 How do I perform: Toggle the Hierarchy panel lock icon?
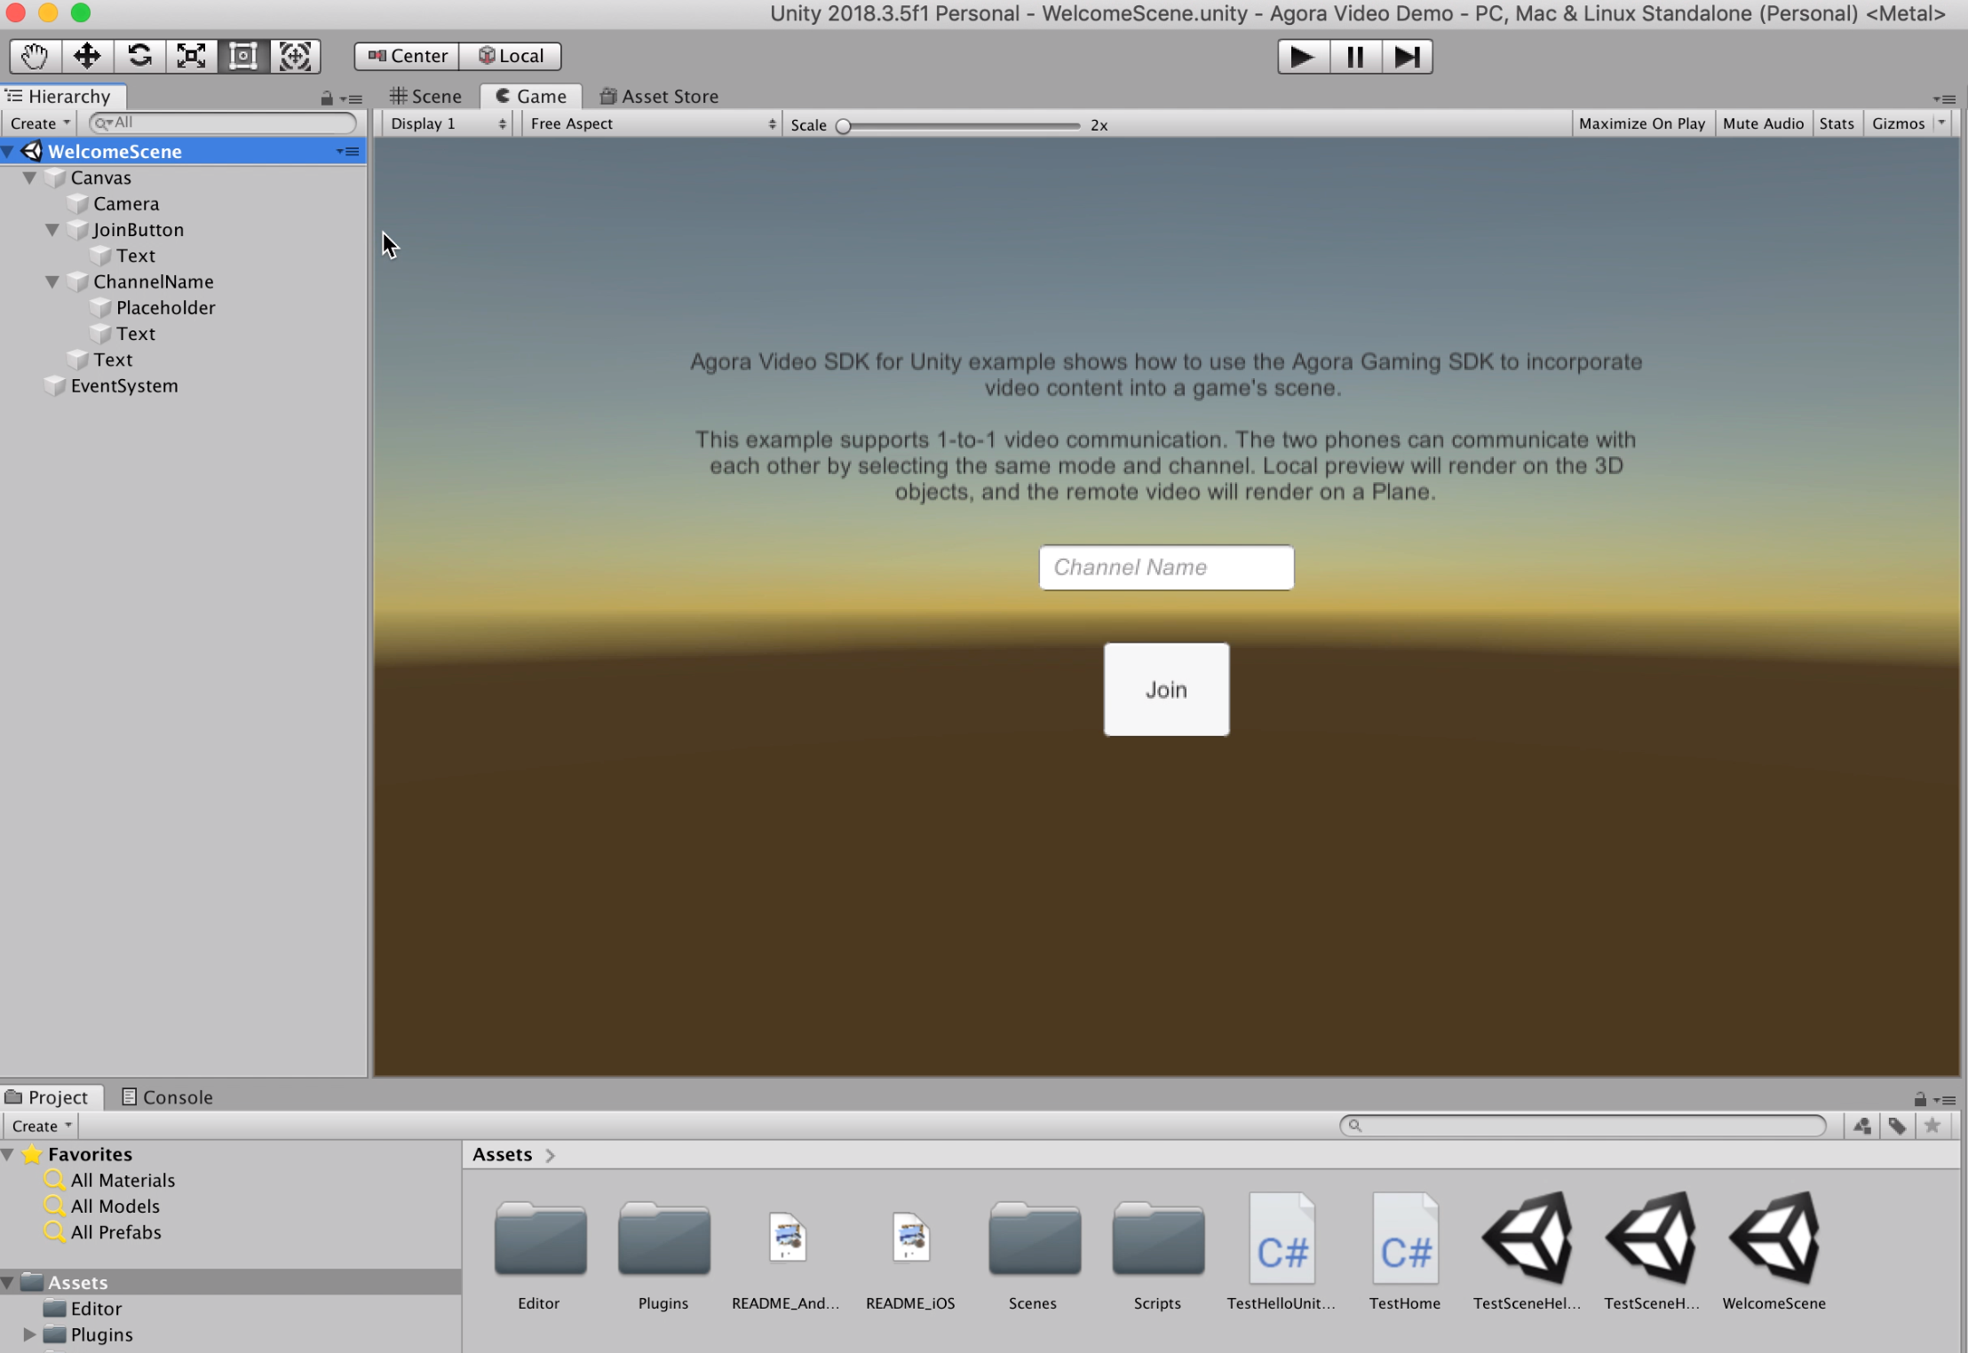click(x=327, y=99)
